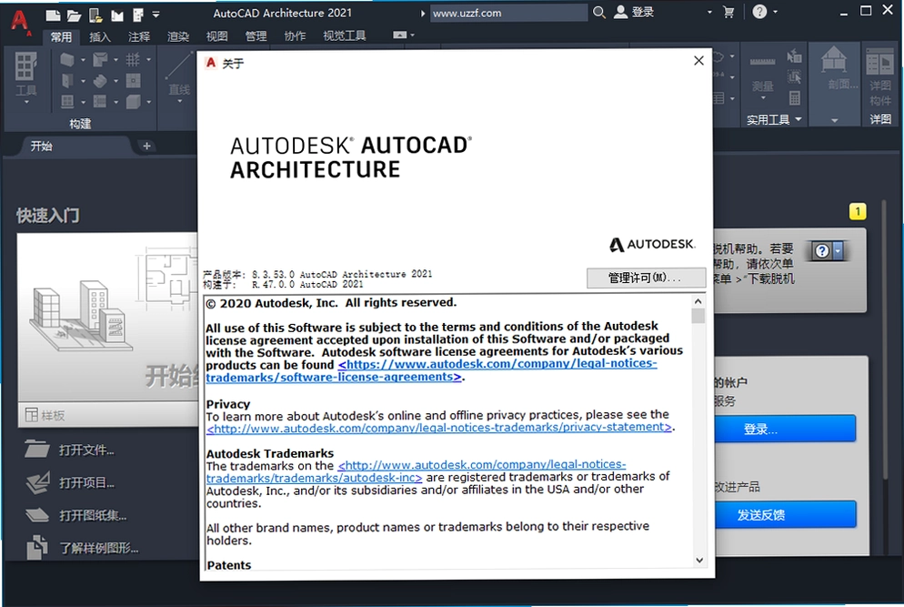Click the New drawing icon in quick access toolbar
904x607 pixels.
(x=53, y=15)
